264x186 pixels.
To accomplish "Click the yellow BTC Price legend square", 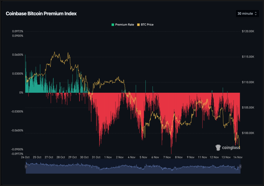I will pyautogui.click(x=138, y=25).
